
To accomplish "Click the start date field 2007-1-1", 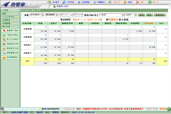I will (x=65, y=15).
